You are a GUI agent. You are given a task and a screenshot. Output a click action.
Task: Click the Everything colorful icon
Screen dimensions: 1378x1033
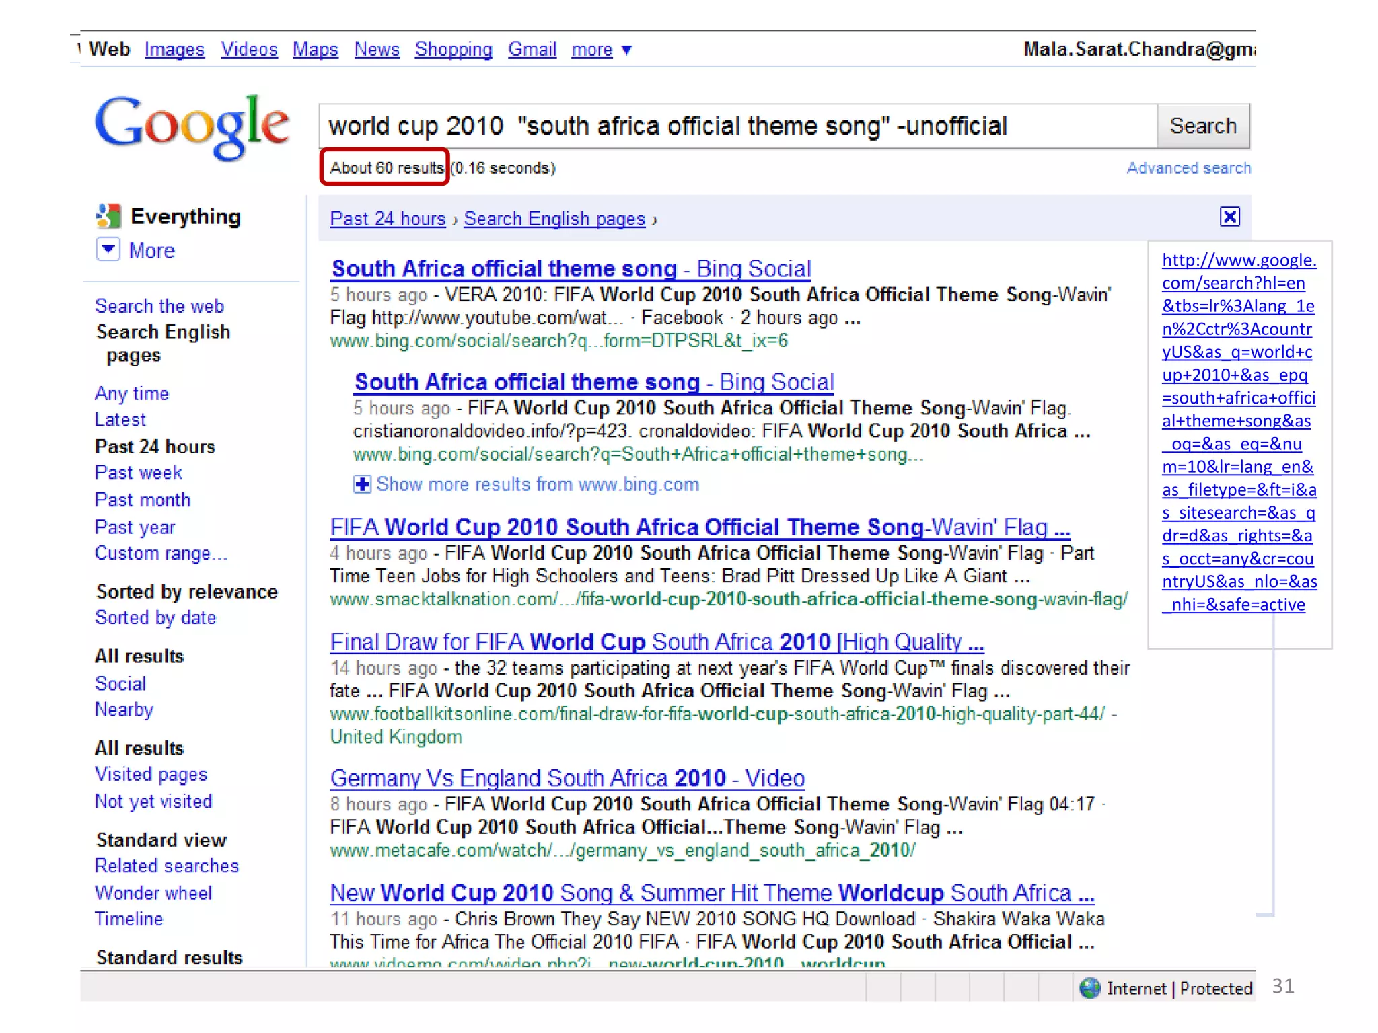[108, 216]
